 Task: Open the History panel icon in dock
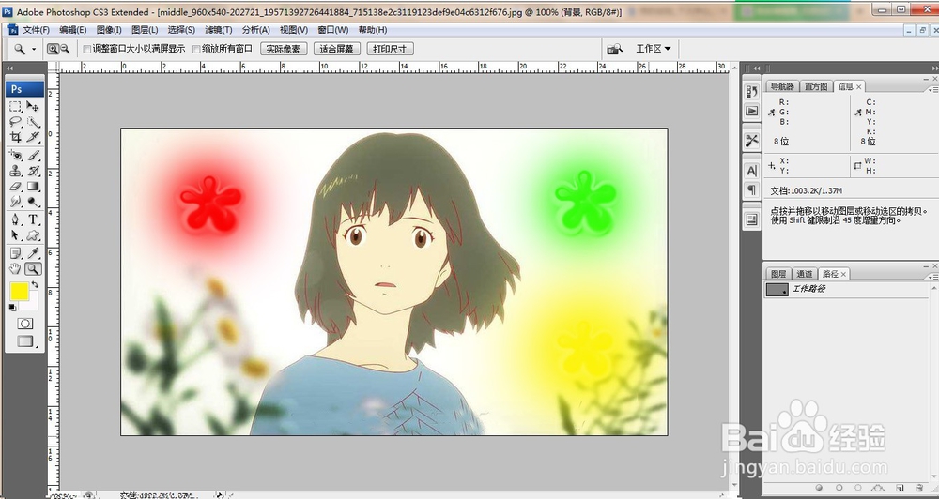751,92
